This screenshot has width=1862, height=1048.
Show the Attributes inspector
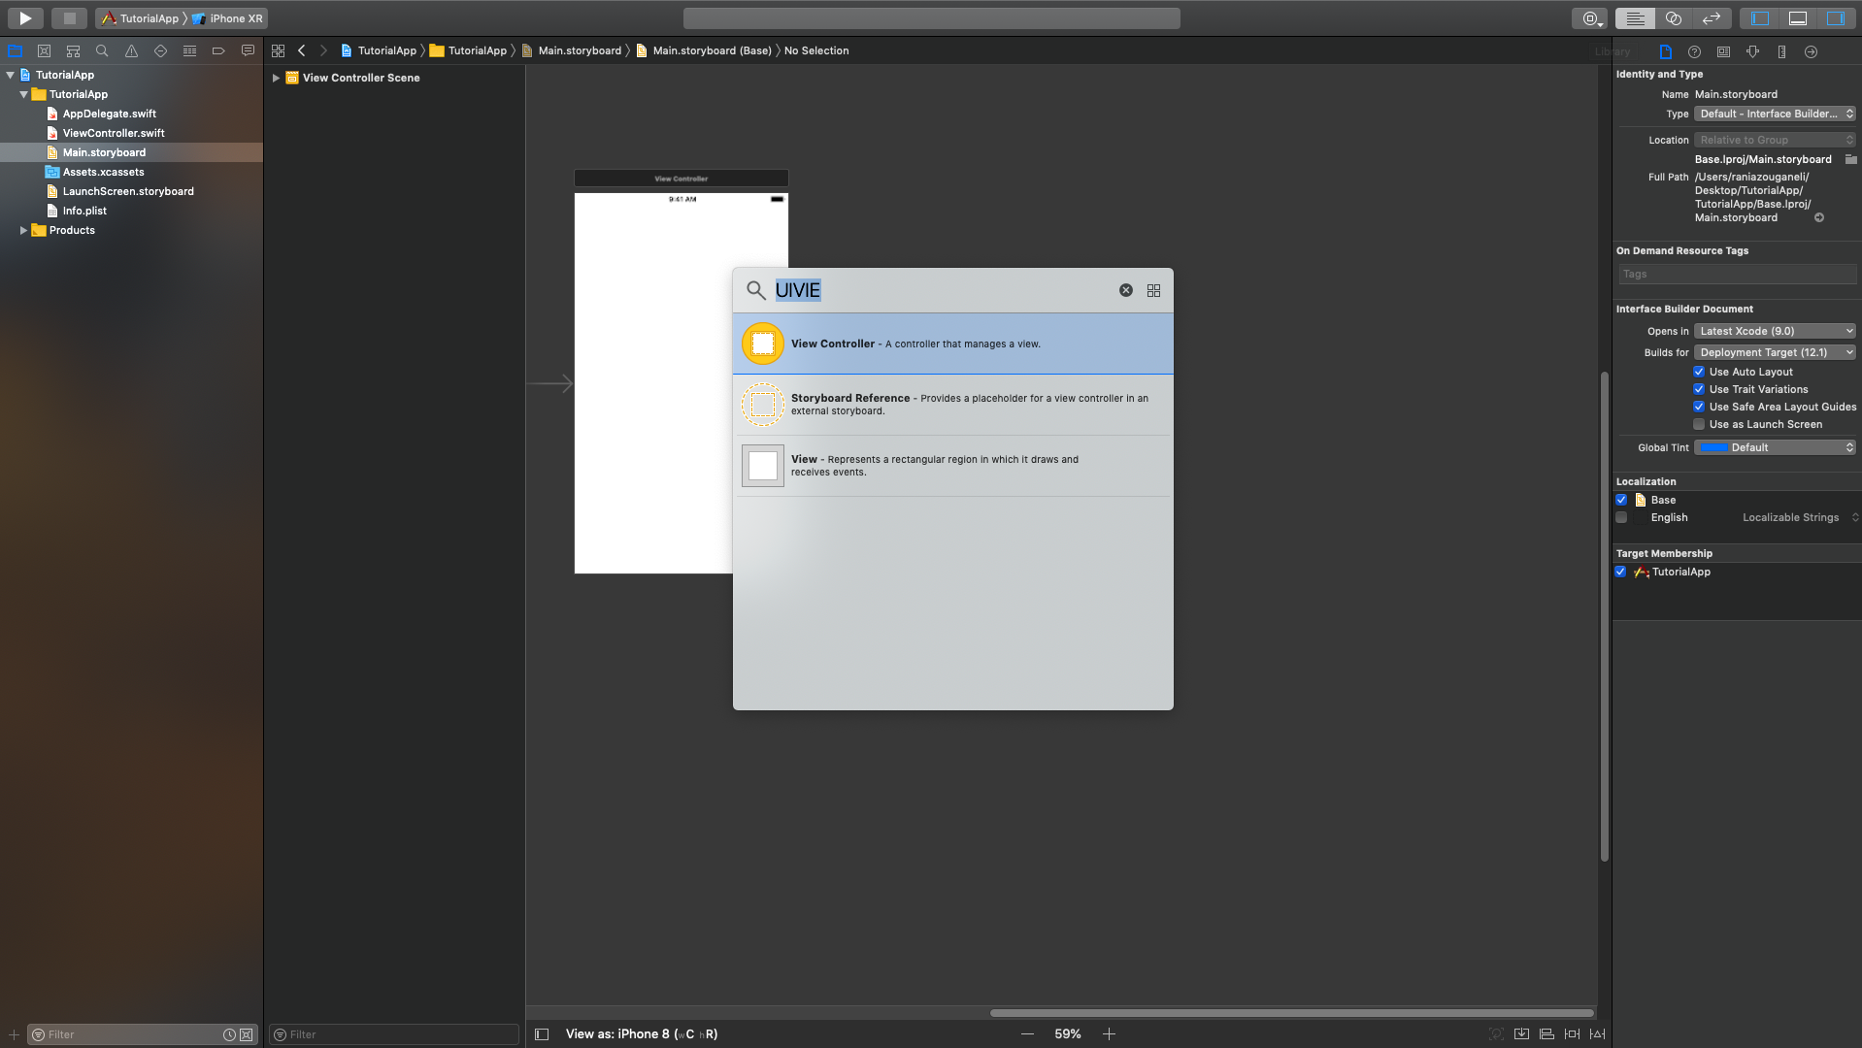click(x=1752, y=51)
